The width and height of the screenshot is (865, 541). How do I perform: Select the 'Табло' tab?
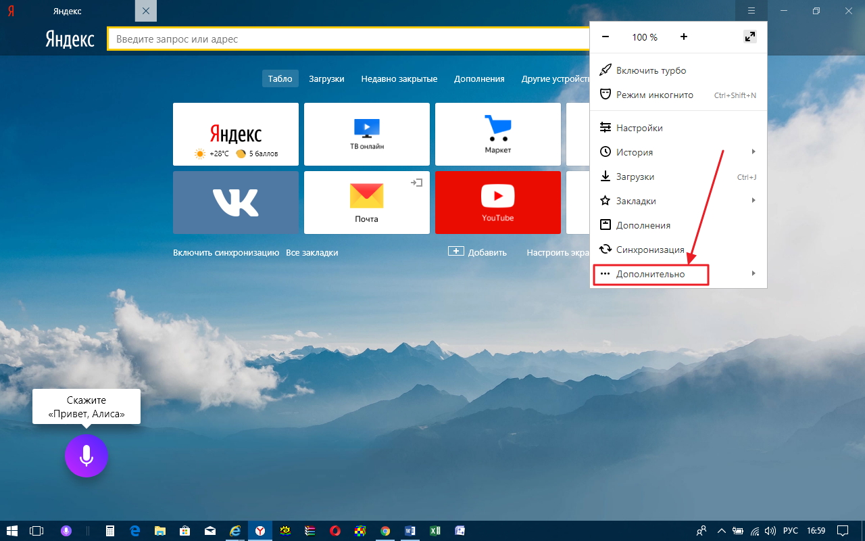(x=280, y=78)
